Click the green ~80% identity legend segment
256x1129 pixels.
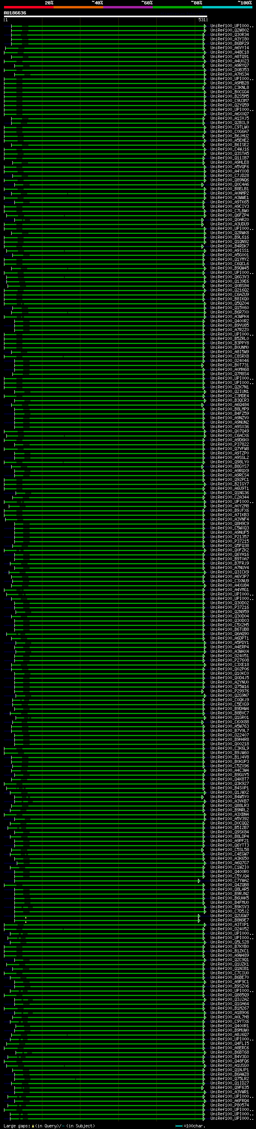point(178,7)
